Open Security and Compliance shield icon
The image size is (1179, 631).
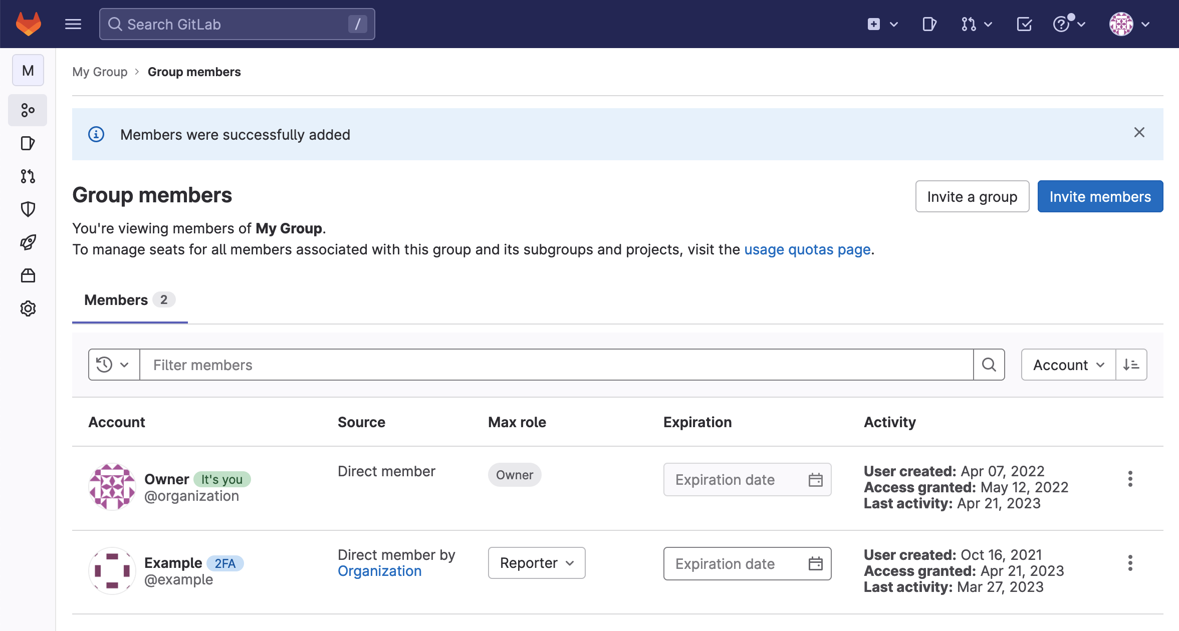point(28,209)
